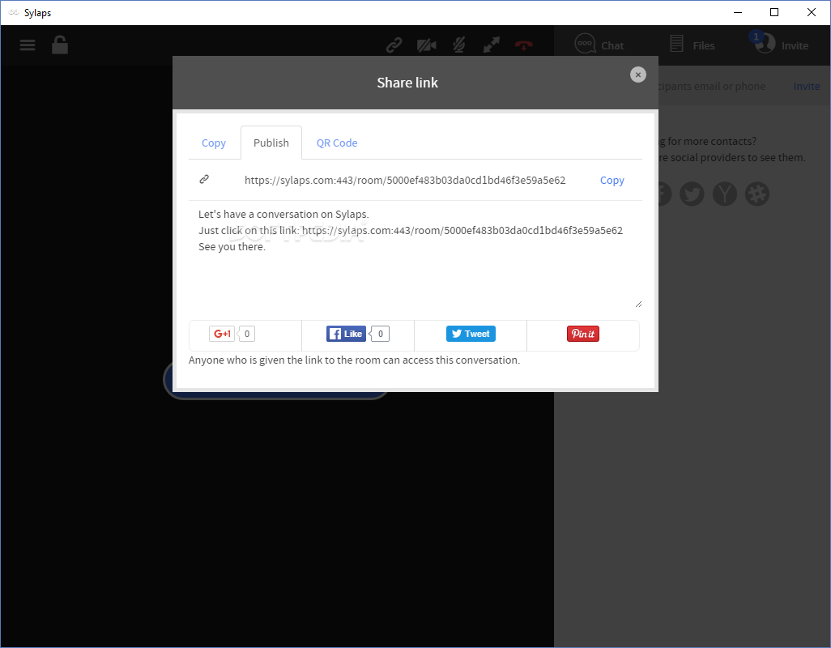Click inside the invitation message textarea
This screenshot has height=648, width=831.
pyautogui.click(x=415, y=255)
